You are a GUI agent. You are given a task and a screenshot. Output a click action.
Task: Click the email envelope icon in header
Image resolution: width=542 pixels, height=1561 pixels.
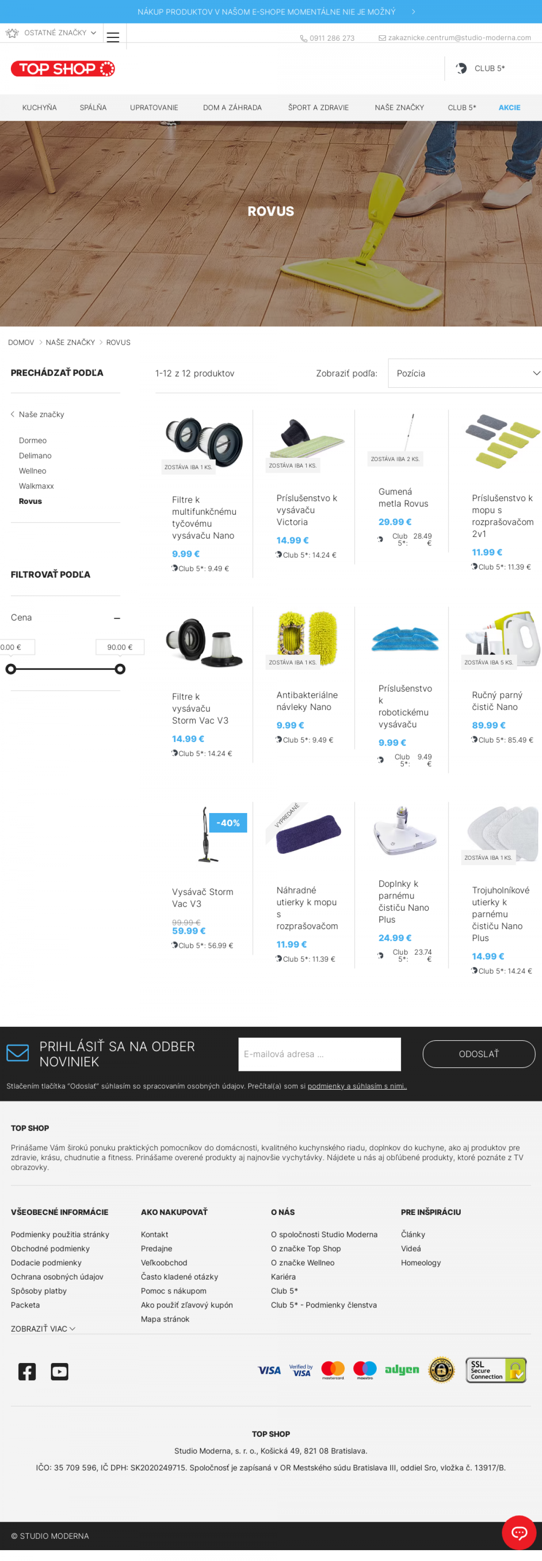[382, 38]
